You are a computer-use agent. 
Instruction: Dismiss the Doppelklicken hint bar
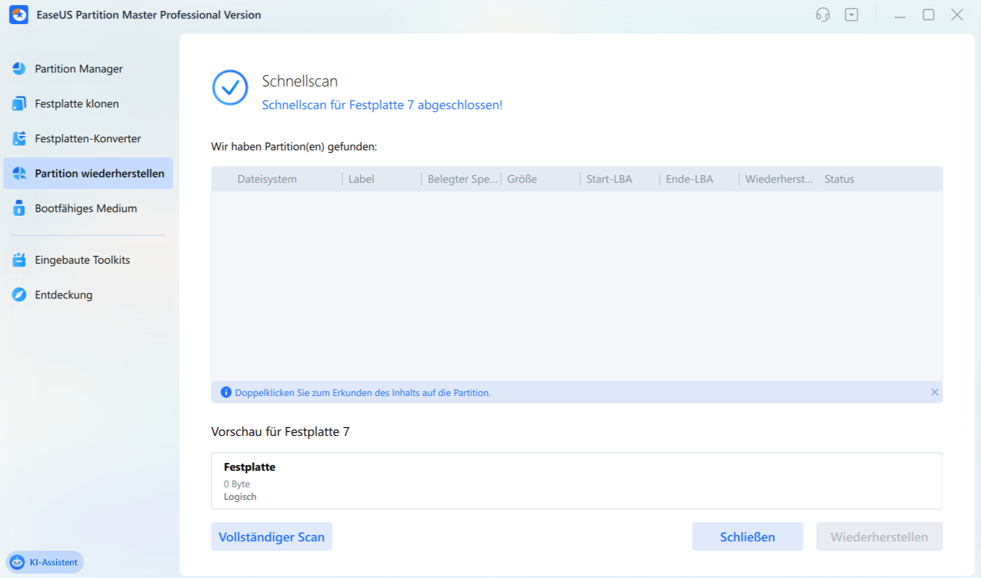[x=935, y=392]
